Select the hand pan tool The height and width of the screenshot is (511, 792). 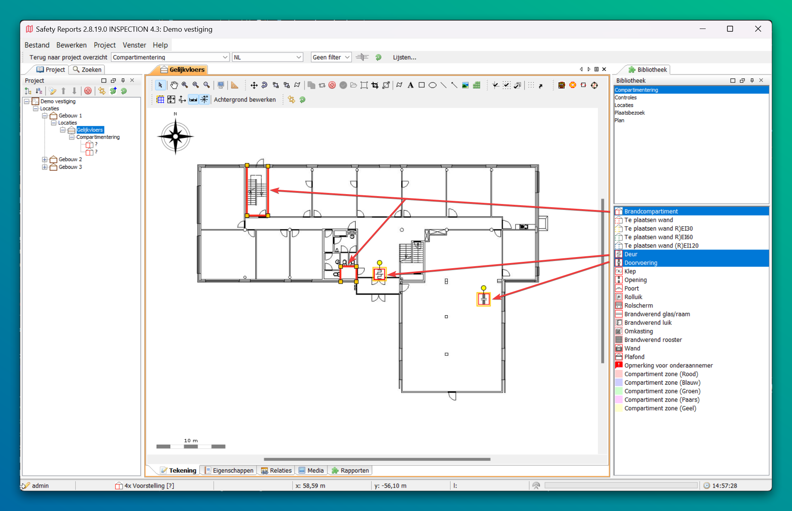click(174, 85)
